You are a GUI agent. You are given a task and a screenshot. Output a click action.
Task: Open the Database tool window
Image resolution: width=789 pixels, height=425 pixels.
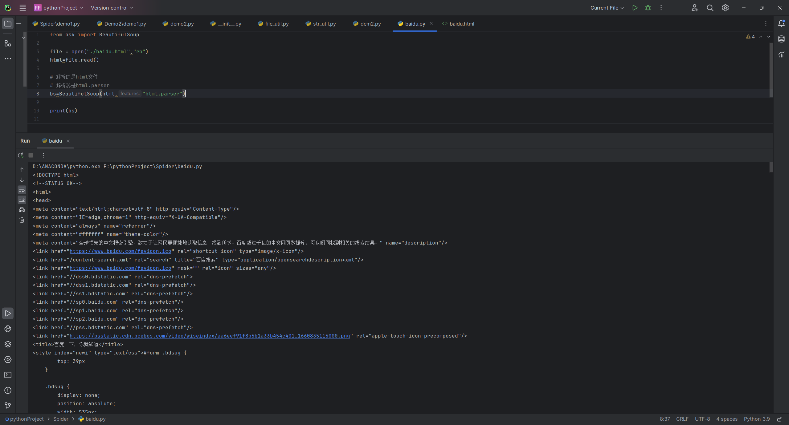[x=781, y=39]
